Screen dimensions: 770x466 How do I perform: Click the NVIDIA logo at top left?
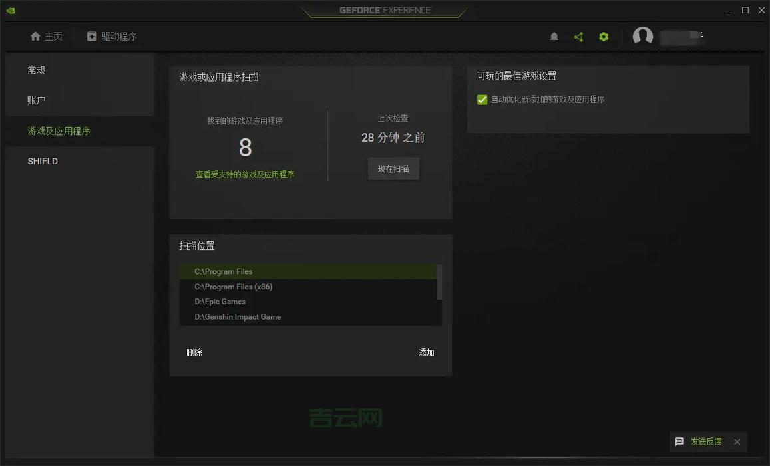tap(9, 10)
